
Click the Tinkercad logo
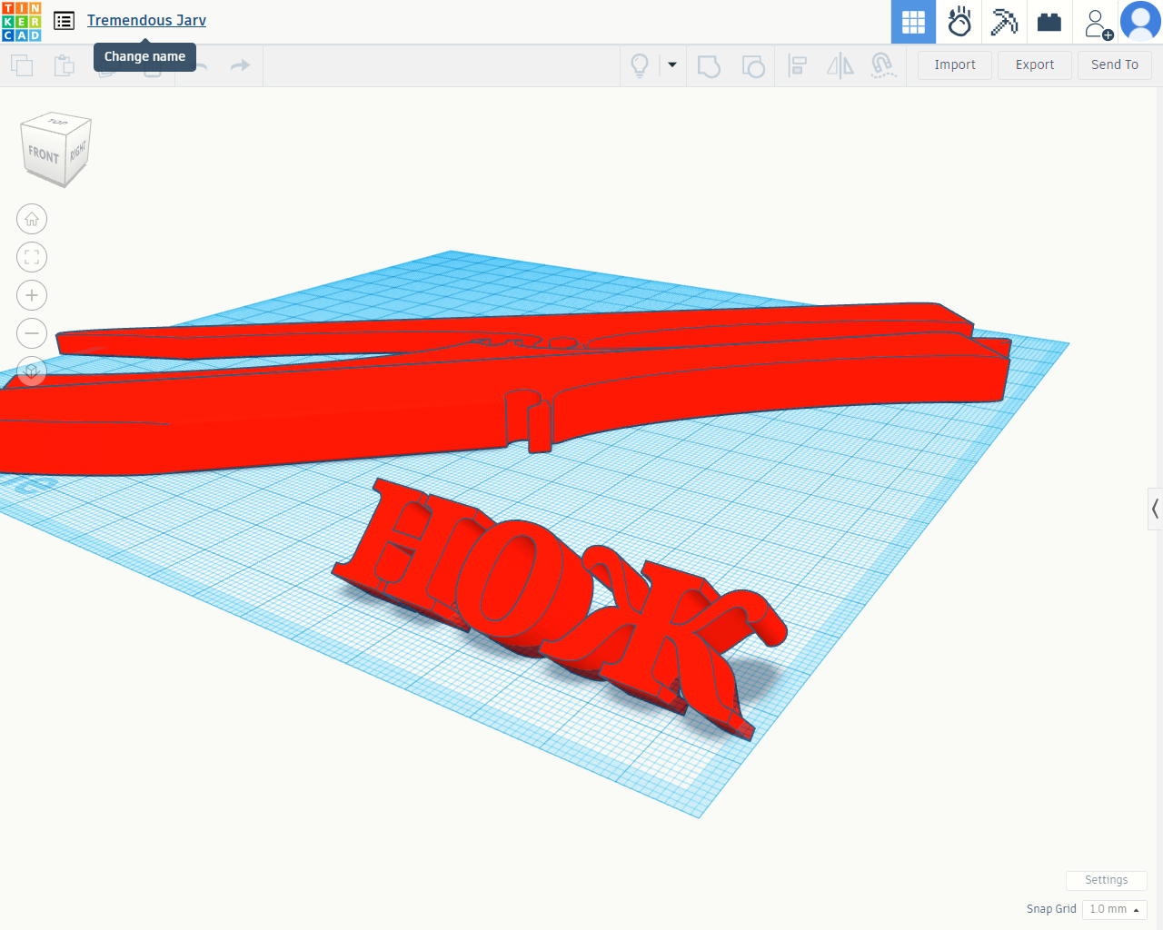[x=22, y=22]
